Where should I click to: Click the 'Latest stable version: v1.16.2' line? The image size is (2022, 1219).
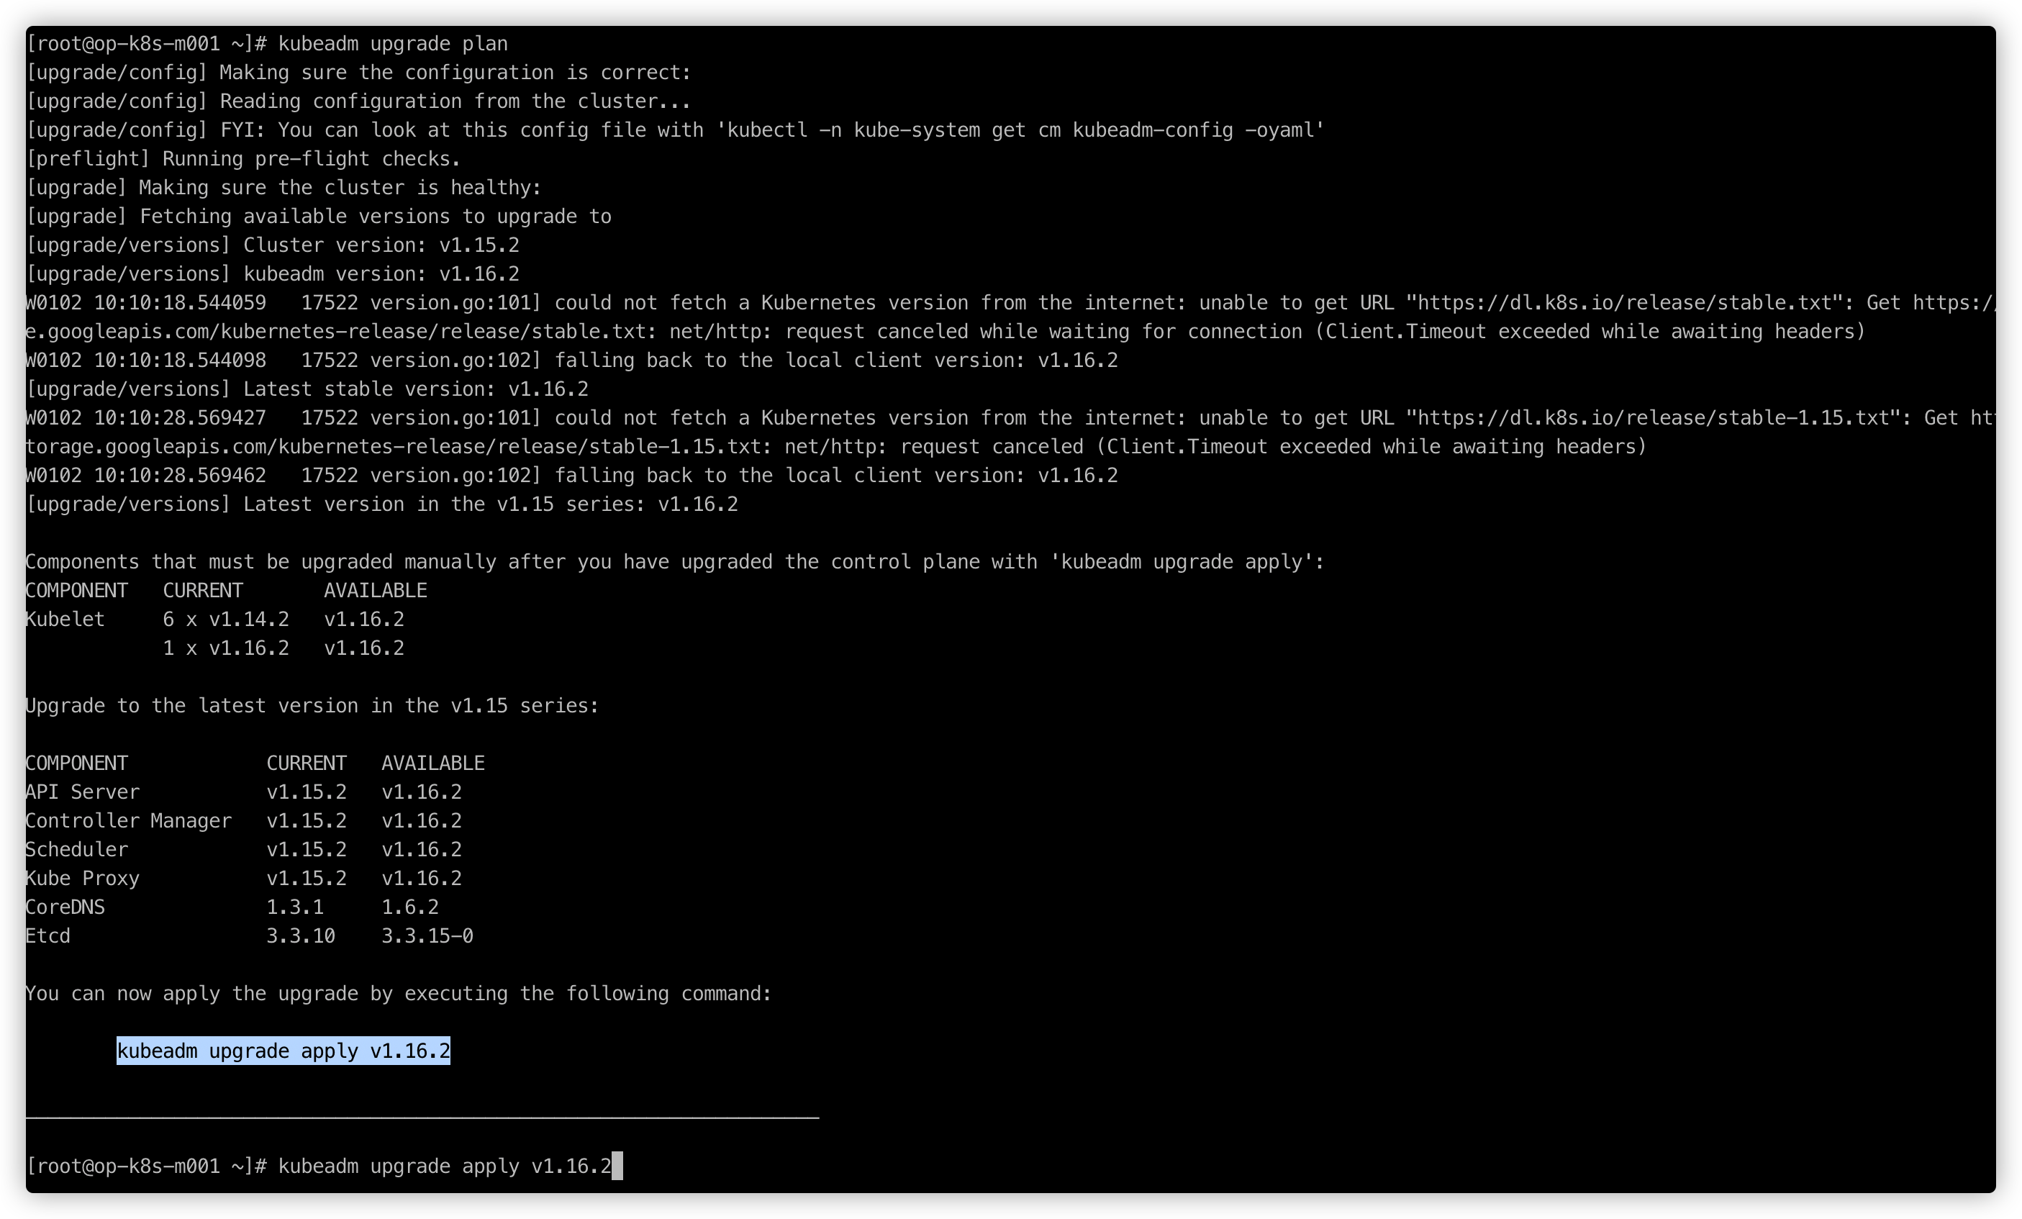pos(307,389)
